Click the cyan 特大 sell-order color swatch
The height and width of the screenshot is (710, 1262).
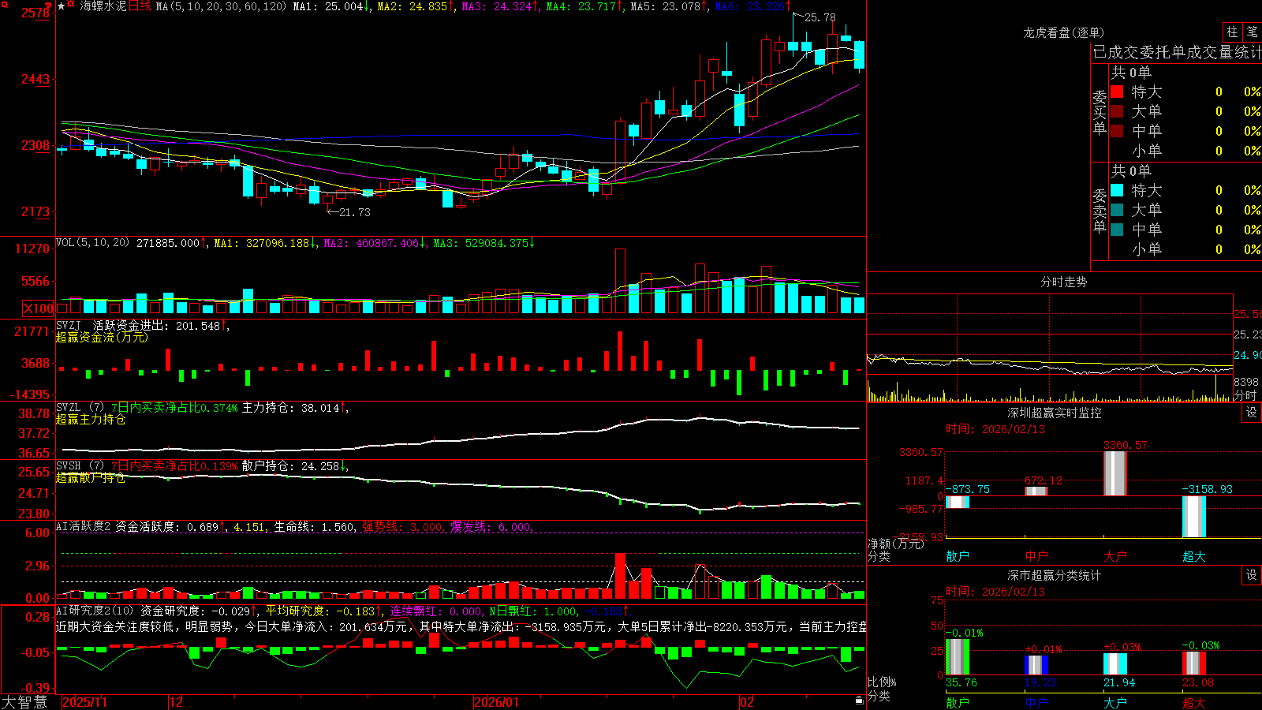pyautogui.click(x=1117, y=190)
